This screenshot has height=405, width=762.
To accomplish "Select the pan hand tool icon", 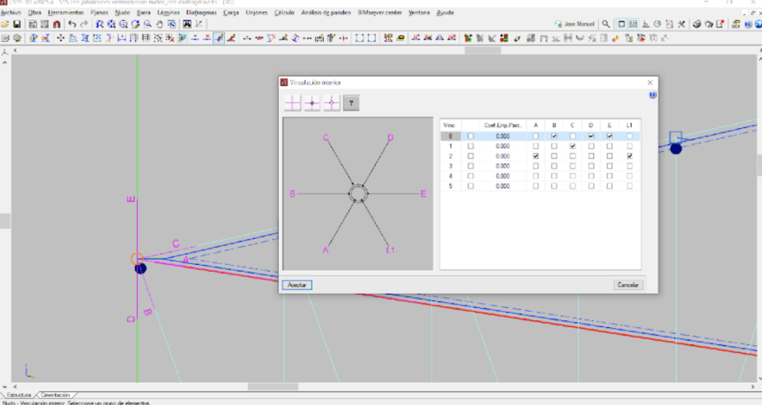I will pos(159,24).
